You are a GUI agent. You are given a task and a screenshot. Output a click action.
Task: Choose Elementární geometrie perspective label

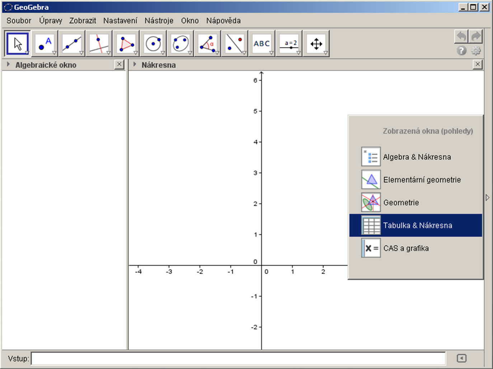[422, 180]
